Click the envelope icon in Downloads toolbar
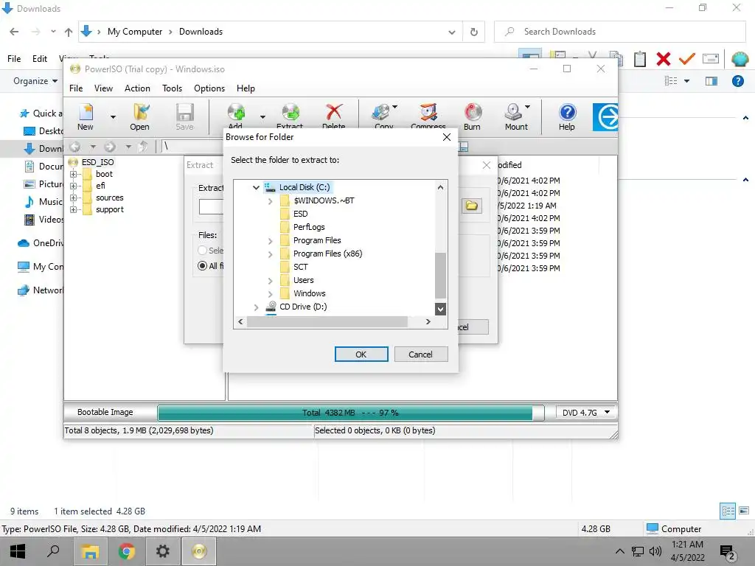The image size is (755, 566). tap(711, 59)
